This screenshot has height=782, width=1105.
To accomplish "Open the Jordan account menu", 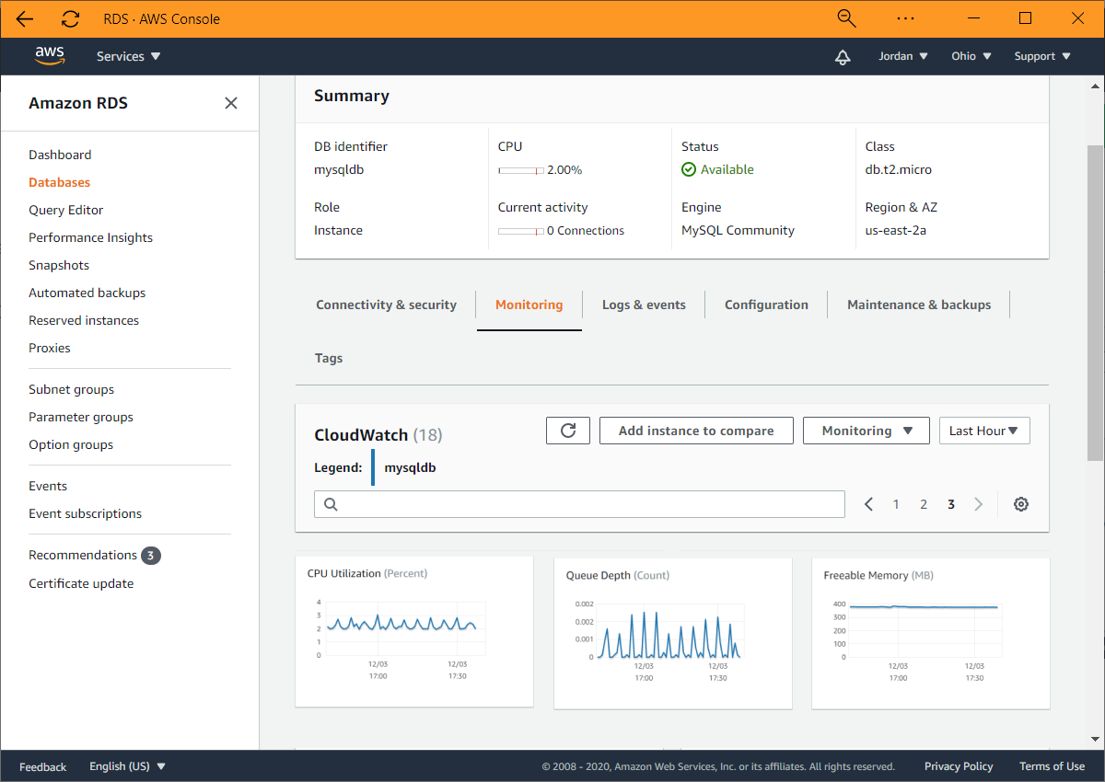I will [903, 56].
